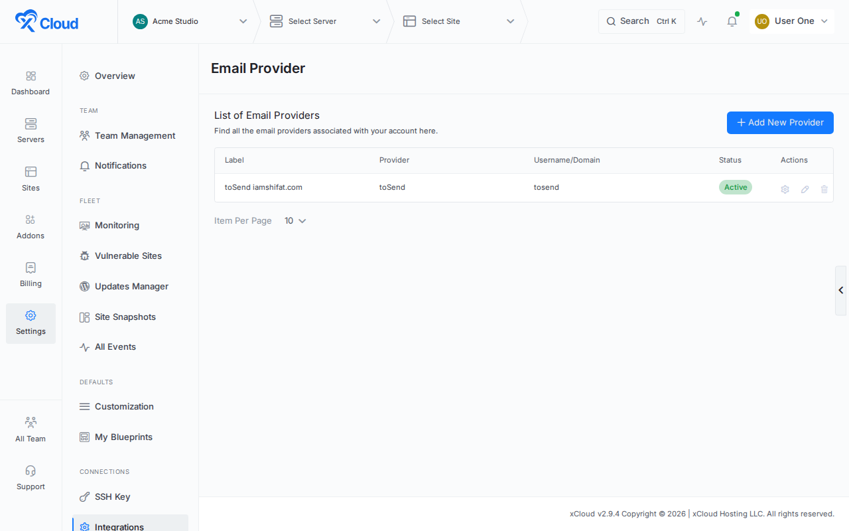849x531 pixels.
Task: Edit the toSend provider with pencil icon
Action: 805,189
